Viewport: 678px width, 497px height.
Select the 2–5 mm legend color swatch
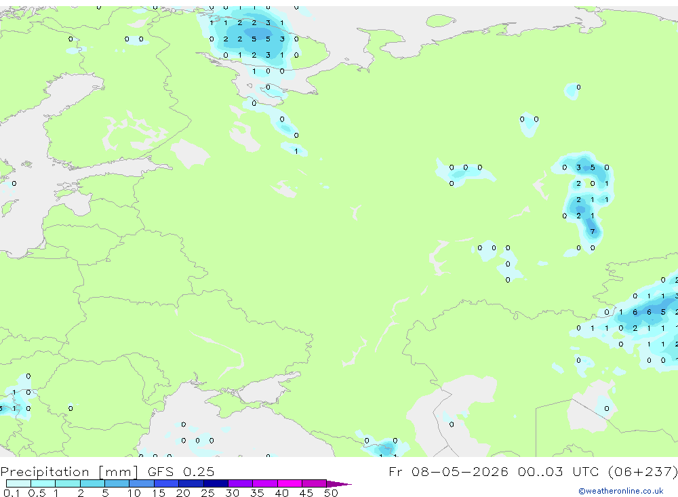(x=92, y=483)
